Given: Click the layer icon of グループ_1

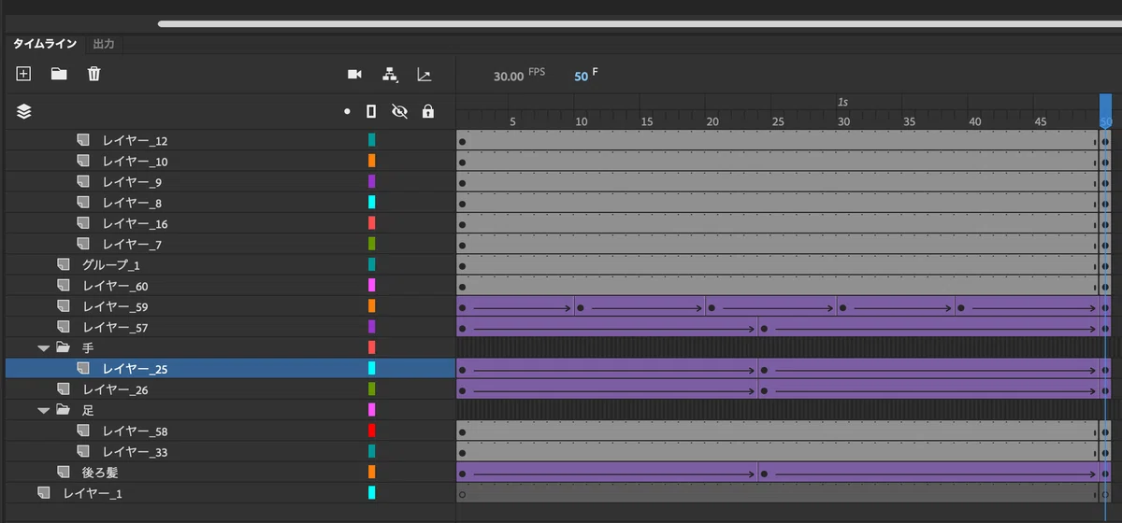Looking at the screenshot, I should tap(64, 264).
